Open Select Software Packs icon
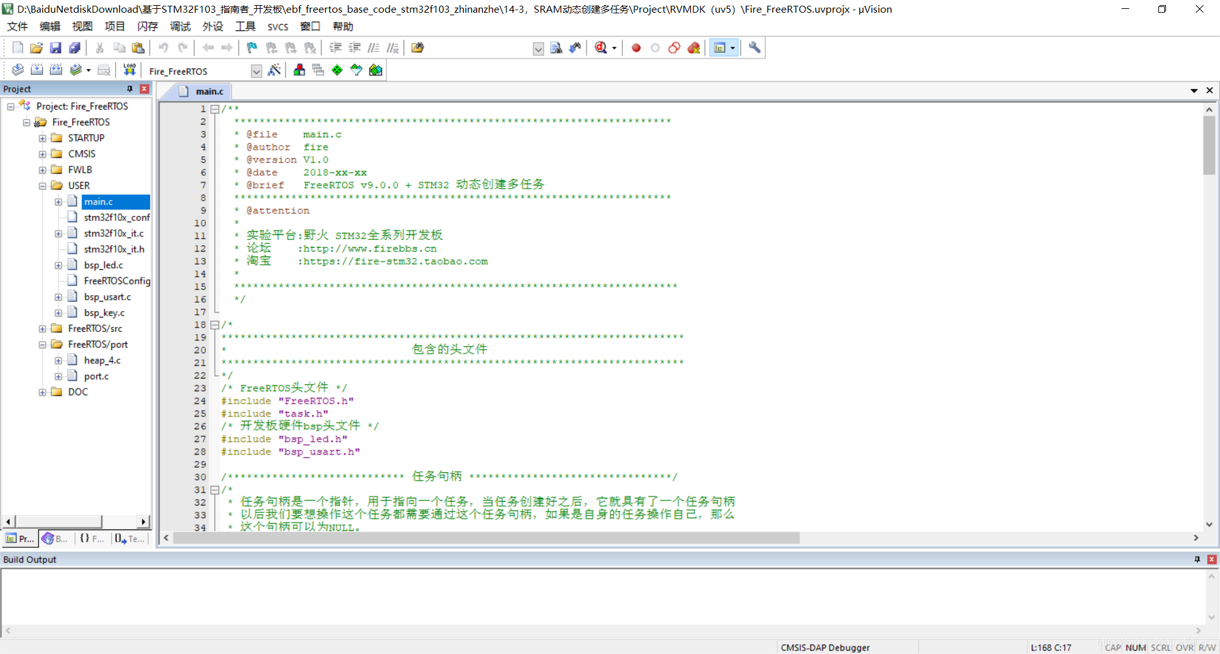The image size is (1220, 654). pos(356,70)
